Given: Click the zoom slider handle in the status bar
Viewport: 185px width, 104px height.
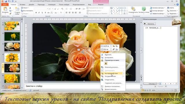Looking at the screenshot, I should pyautogui.click(x=163, y=90).
